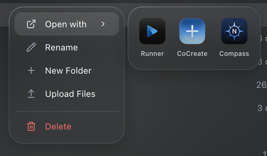Open the CoCreate app icon

[x=192, y=31]
